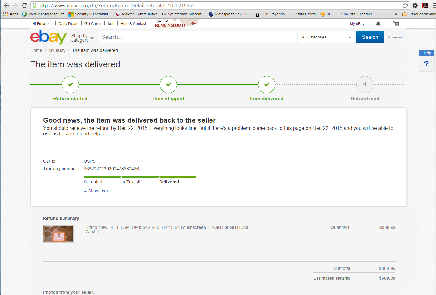Viewport: 436px width, 295px height.
Task: Click the Accepted tracking progress segment
Action: [x=102, y=177]
